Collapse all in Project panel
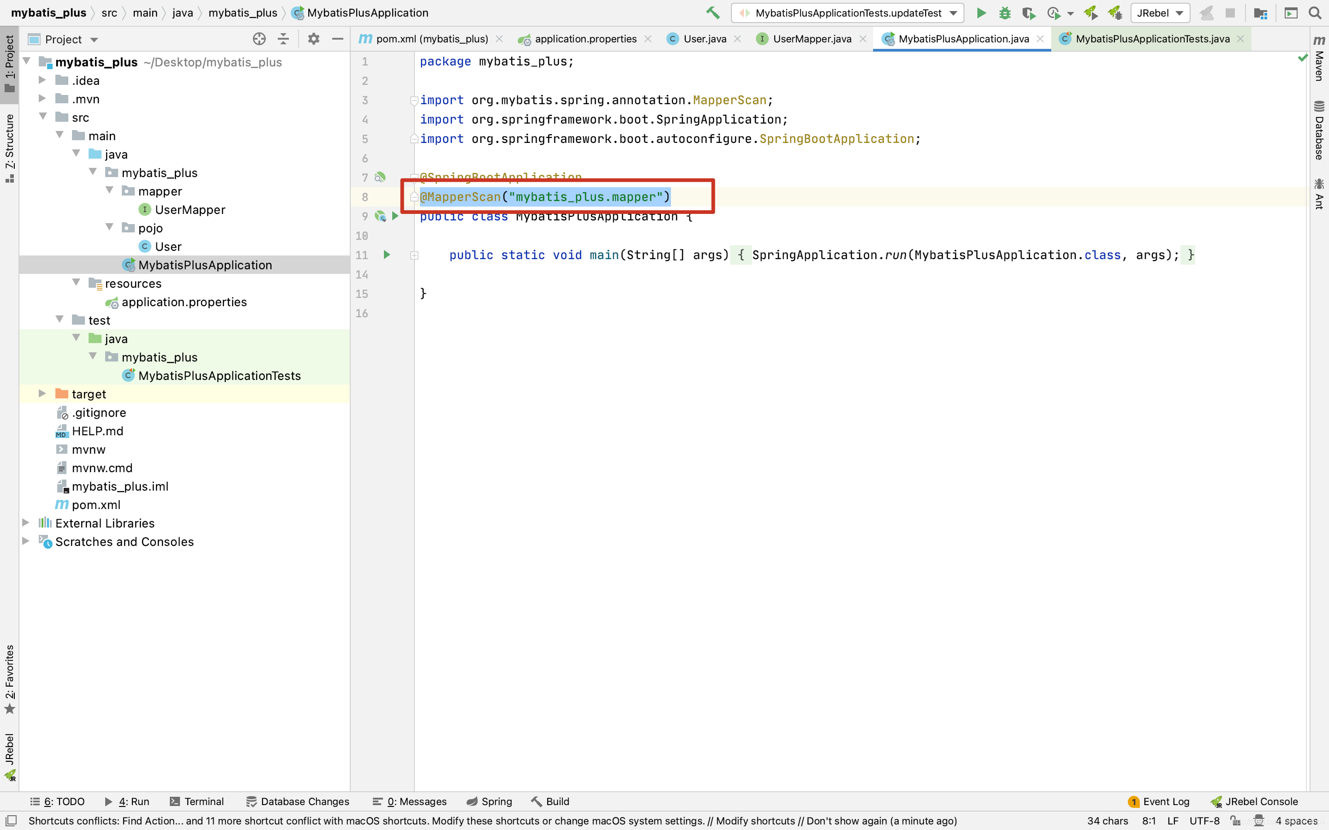 pyautogui.click(x=283, y=39)
